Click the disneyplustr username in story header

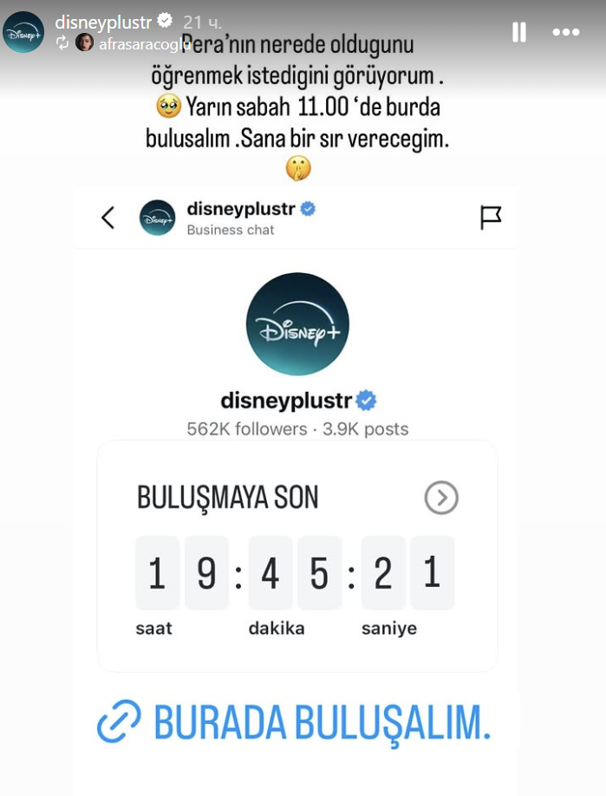click(103, 23)
